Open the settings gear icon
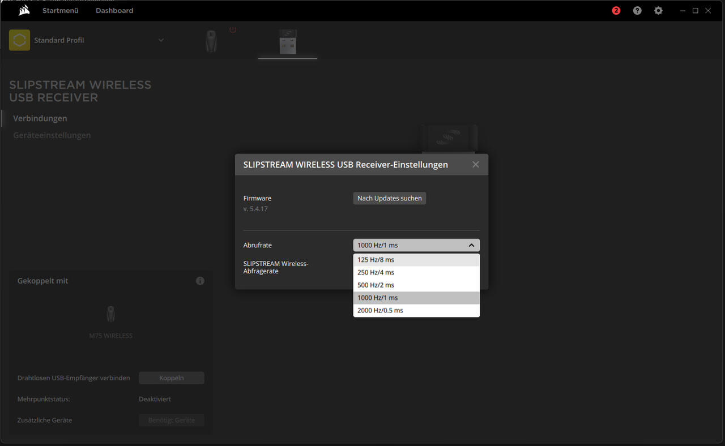This screenshot has height=446, width=725. click(658, 10)
